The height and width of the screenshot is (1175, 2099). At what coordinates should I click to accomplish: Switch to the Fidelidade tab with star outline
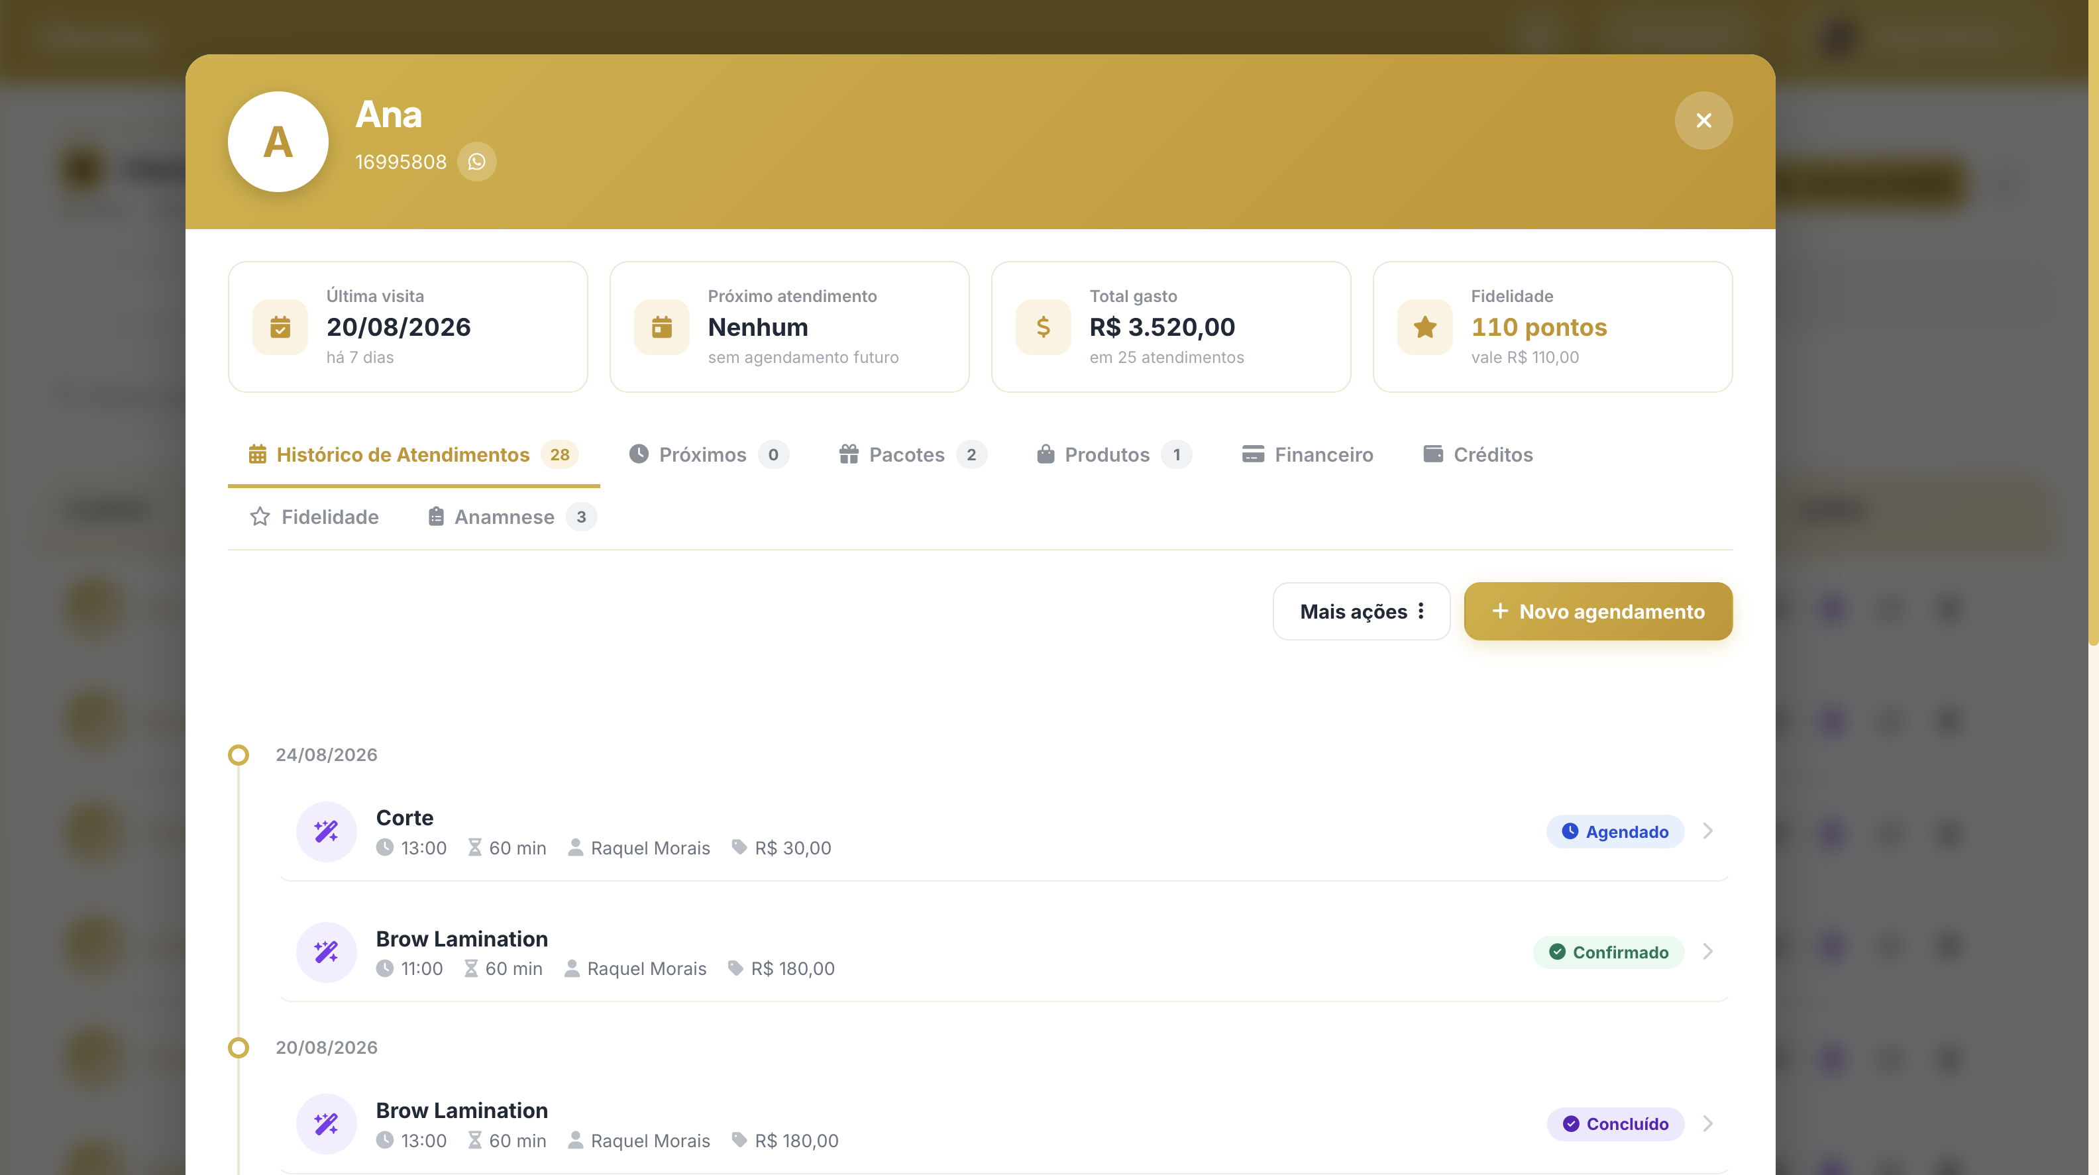tap(315, 517)
